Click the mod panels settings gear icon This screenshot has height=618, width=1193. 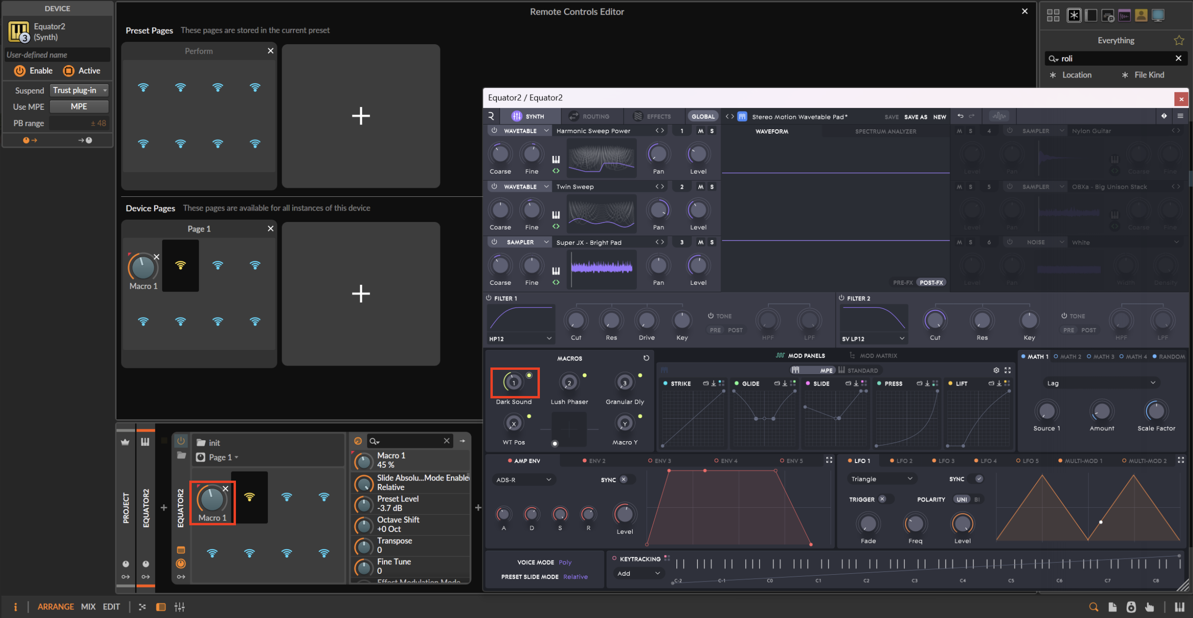tap(996, 370)
